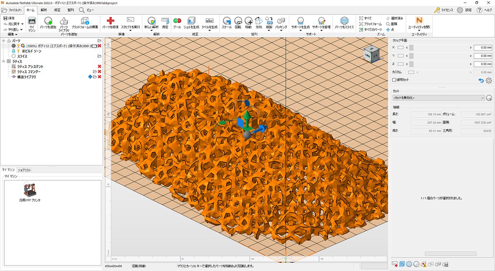This screenshot has width=495, height=271.
Task: Enable the 透明カット checkbox
Action: tap(394, 80)
